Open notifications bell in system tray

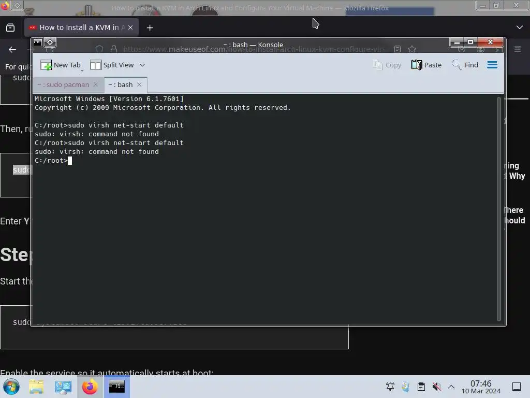(390, 387)
